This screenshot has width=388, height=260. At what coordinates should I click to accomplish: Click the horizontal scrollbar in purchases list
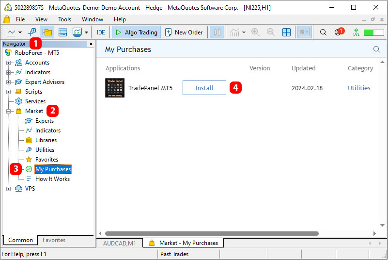tap(212, 233)
